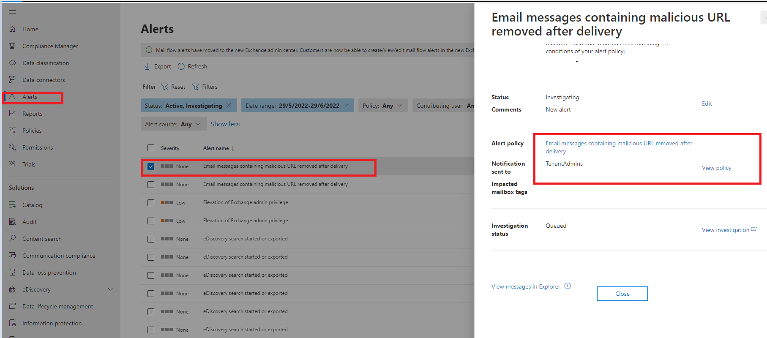The image size is (767, 338).
Task: Click the View policy link
Action: [x=716, y=168]
